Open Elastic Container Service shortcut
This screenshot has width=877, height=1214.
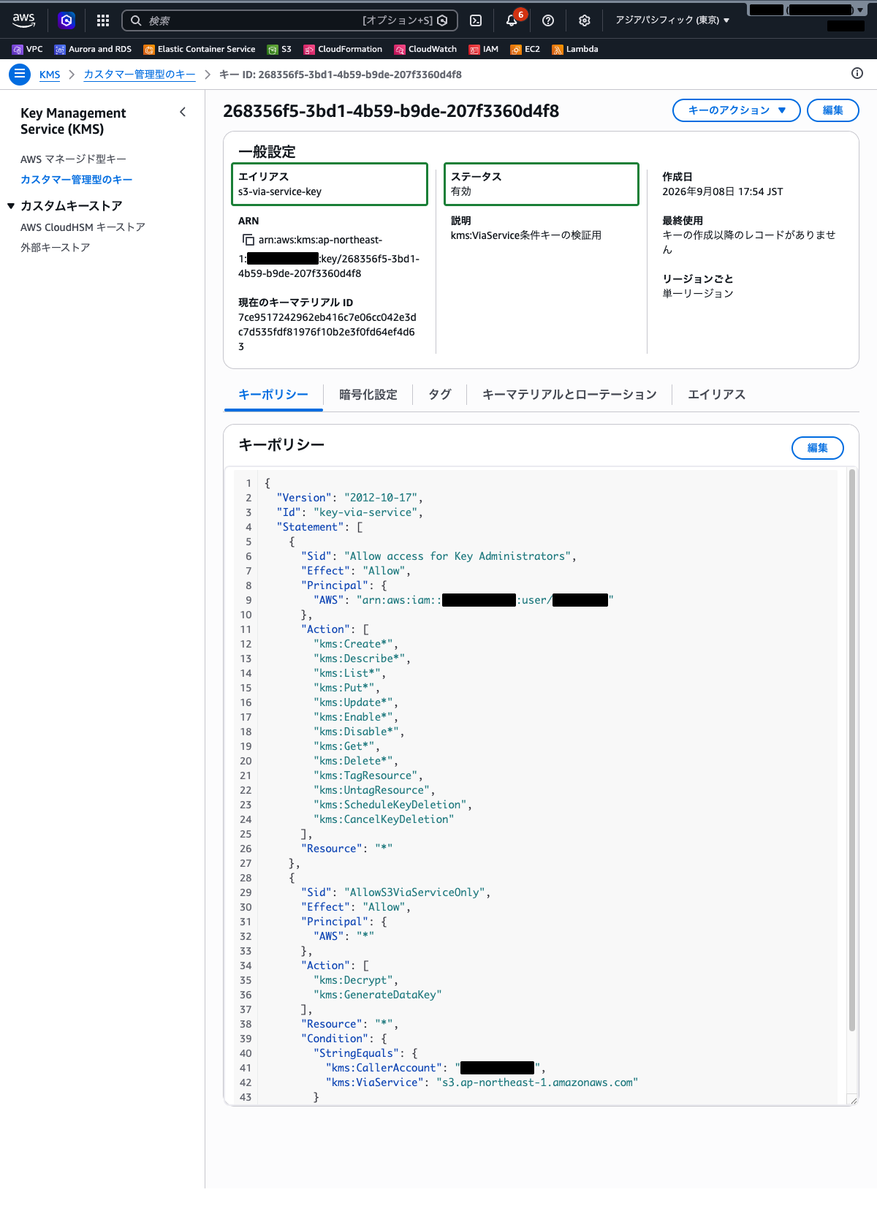[x=200, y=49]
